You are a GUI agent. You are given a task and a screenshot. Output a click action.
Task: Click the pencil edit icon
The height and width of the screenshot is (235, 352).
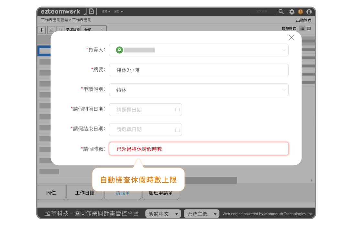click(51, 30)
